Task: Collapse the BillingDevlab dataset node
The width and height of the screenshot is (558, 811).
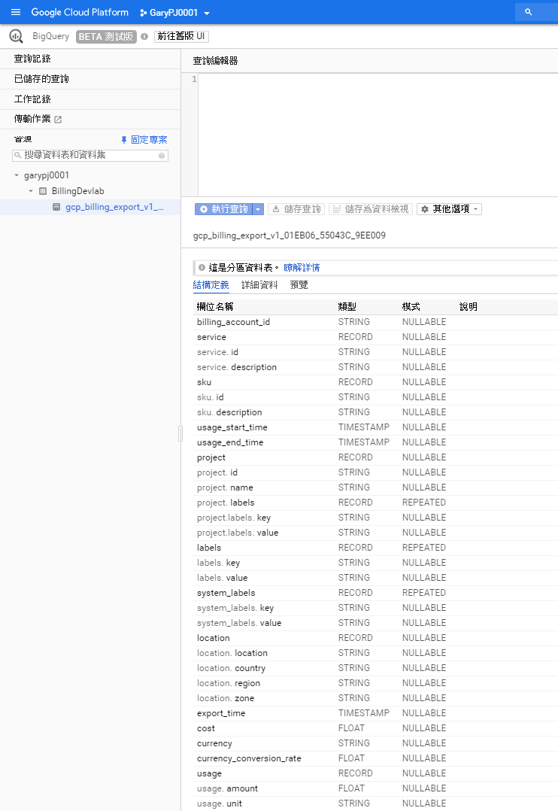Action: point(31,191)
